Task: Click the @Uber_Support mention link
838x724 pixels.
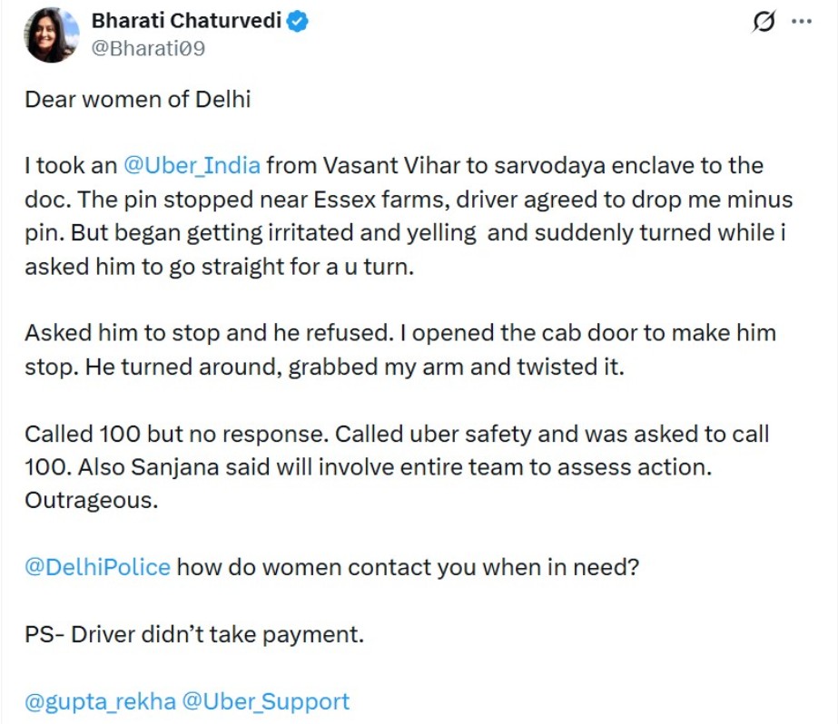Action: pyautogui.click(x=265, y=701)
